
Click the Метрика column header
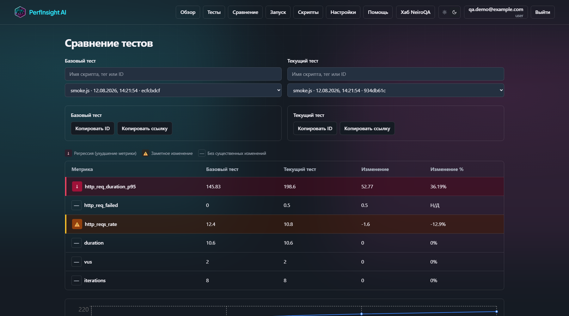82,169
